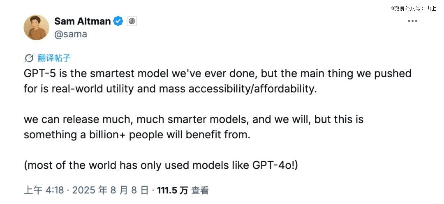The width and height of the screenshot is (444, 204).
Task: Click the Sam Altman display name
Action: (x=82, y=21)
